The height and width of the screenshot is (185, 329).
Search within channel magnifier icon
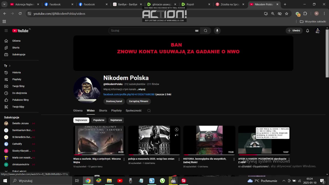pyautogui.click(x=149, y=110)
